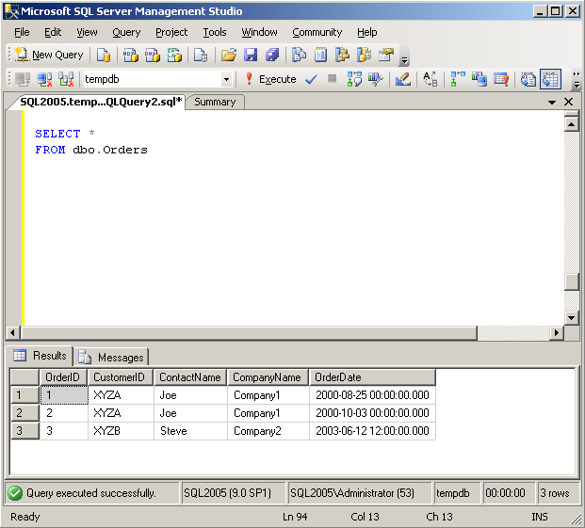This screenshot has height=528, width=585.
Task: Open the Tools menu
Action: coord(215,32)
